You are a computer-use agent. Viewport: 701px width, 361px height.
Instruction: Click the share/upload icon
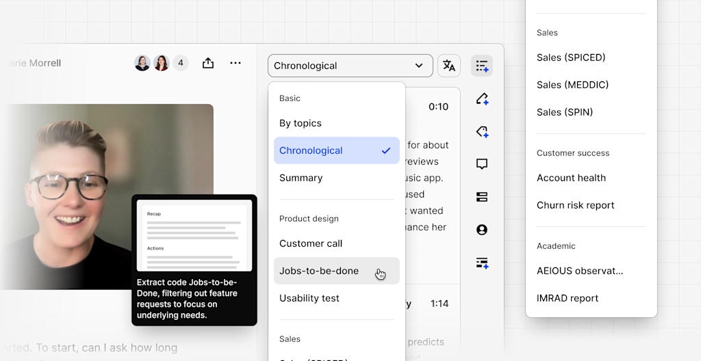[208, 63]
